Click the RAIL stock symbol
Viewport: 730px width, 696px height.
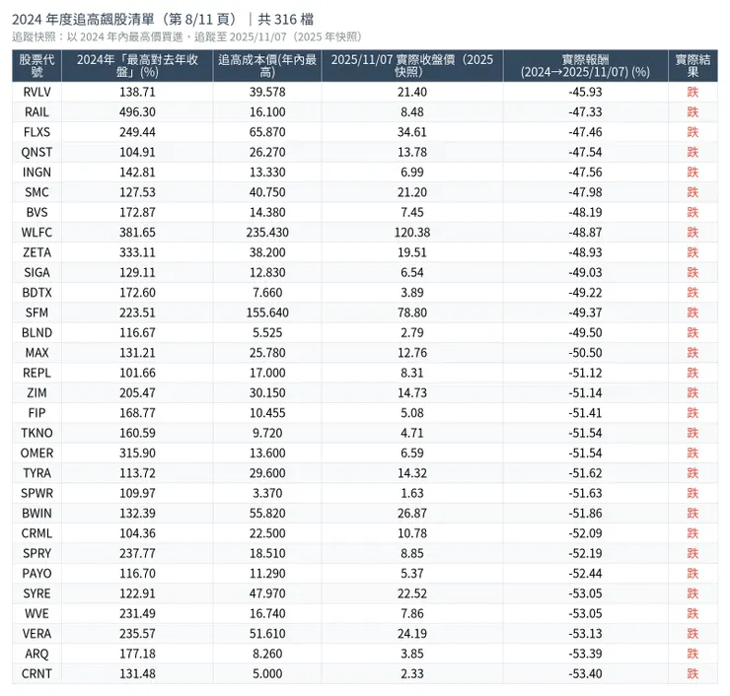tap(37, 111)
